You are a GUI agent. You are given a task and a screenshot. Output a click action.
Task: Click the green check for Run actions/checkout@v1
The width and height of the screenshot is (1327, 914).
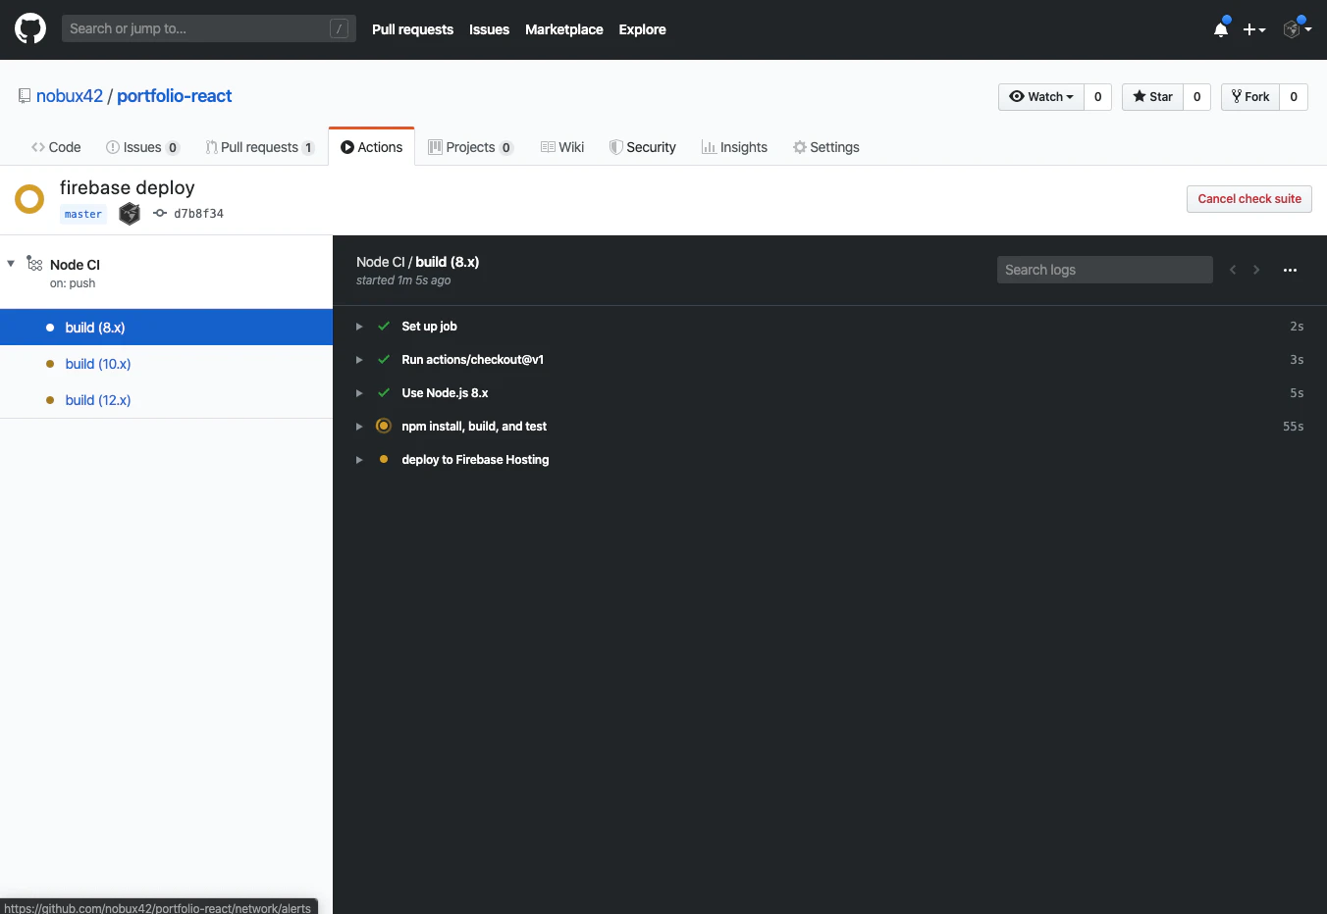pyautogui.click(x=384, y=360)
